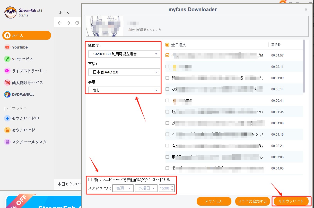Close the myfans Downloader dialog
The image size is (314, 208).
coord(306,10)
